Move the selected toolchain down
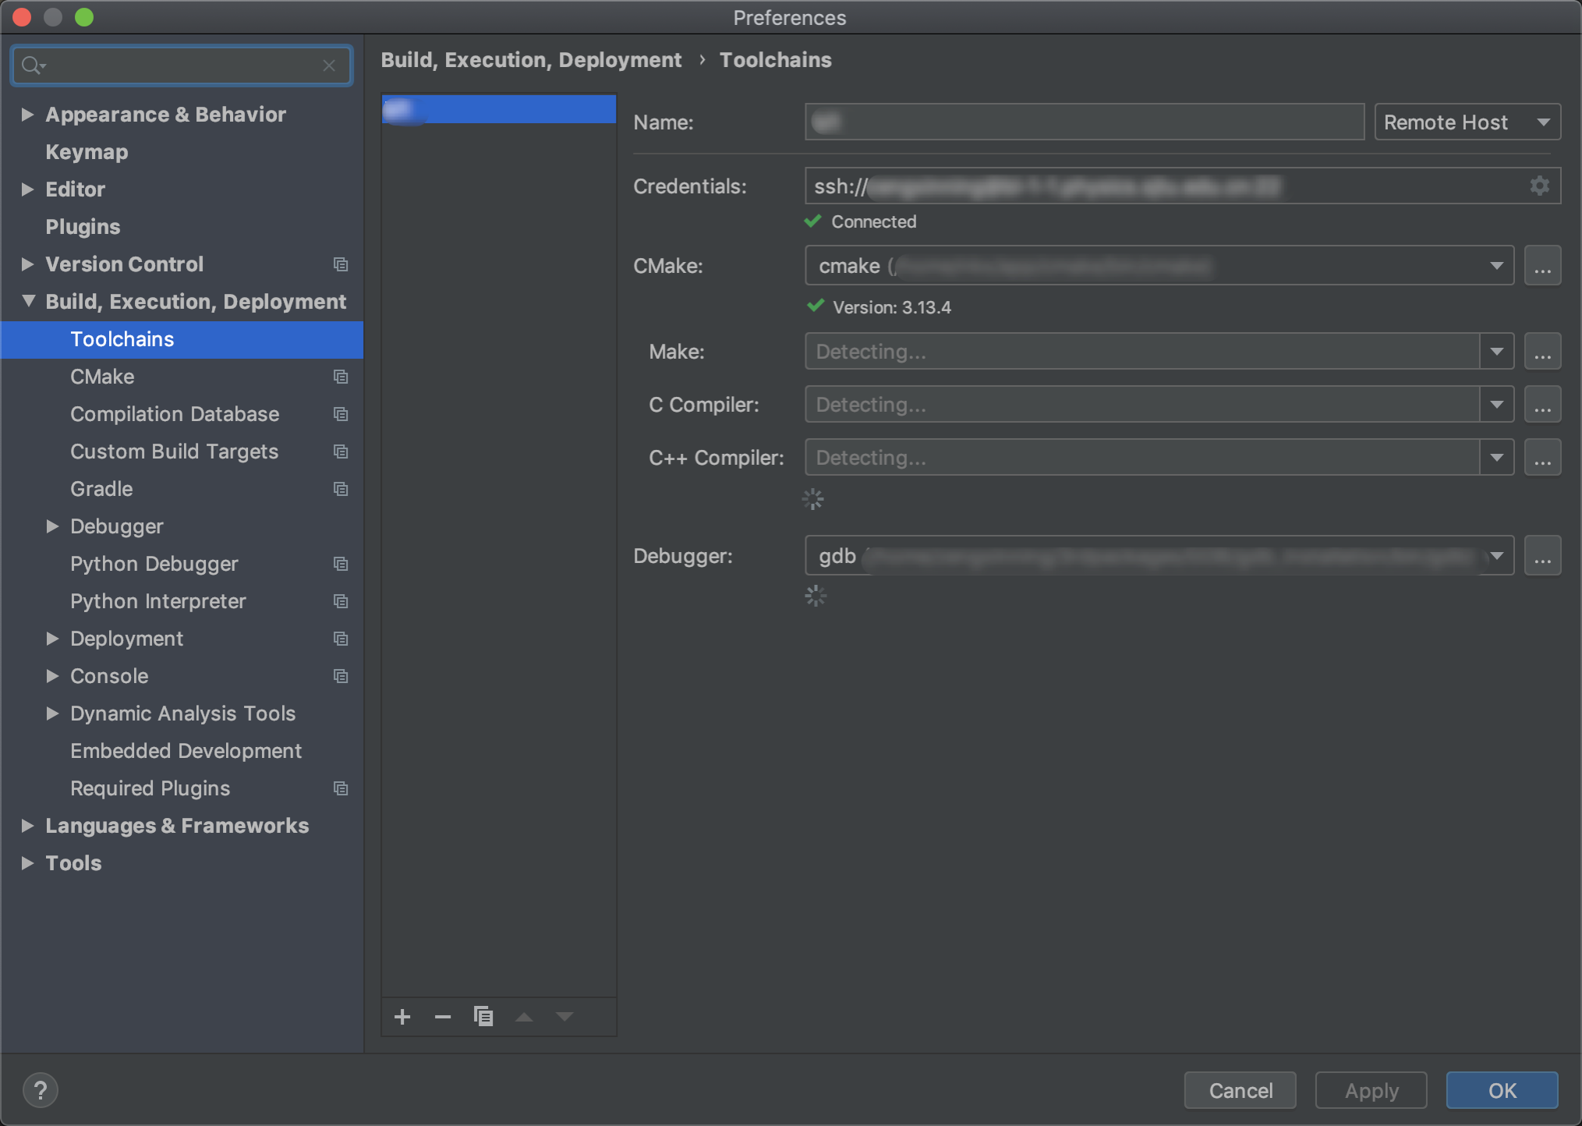 pyautogui.click(x=564, y=1016)
